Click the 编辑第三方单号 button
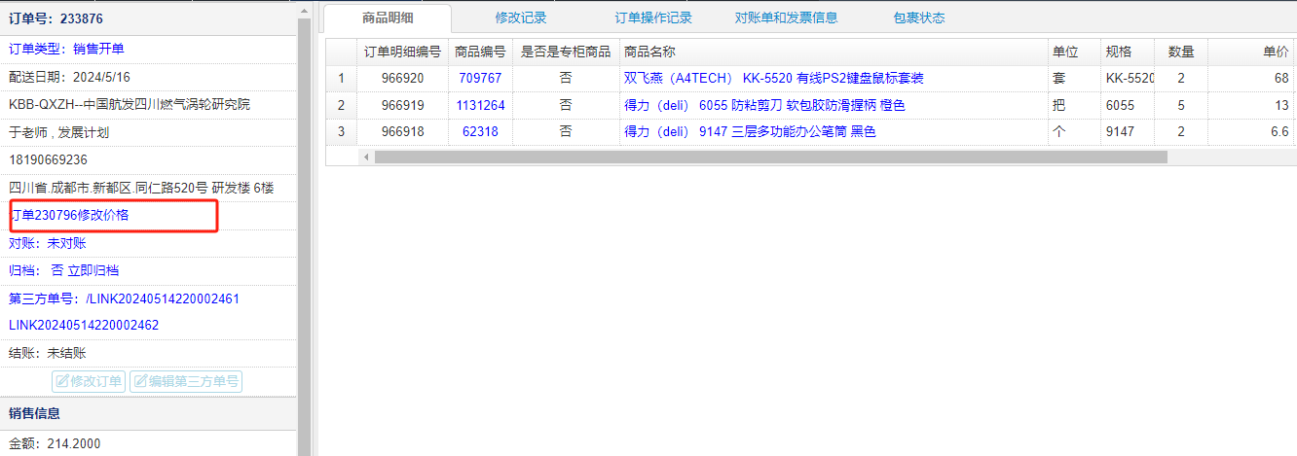Screen dimensions: 1297x456 (x=186, y=381)
